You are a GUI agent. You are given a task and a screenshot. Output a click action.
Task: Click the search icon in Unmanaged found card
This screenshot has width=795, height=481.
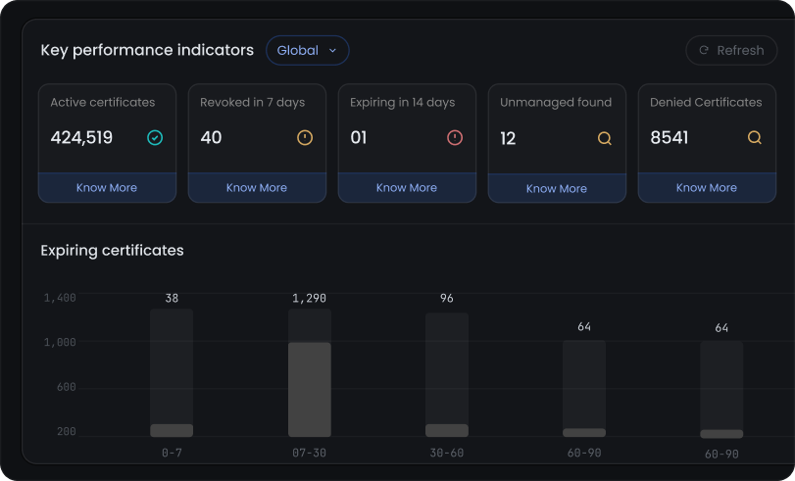[605, 138]
